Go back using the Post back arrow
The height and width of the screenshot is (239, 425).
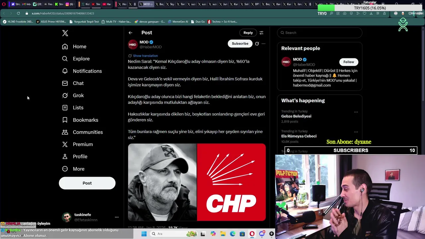(x=130, y=33)
